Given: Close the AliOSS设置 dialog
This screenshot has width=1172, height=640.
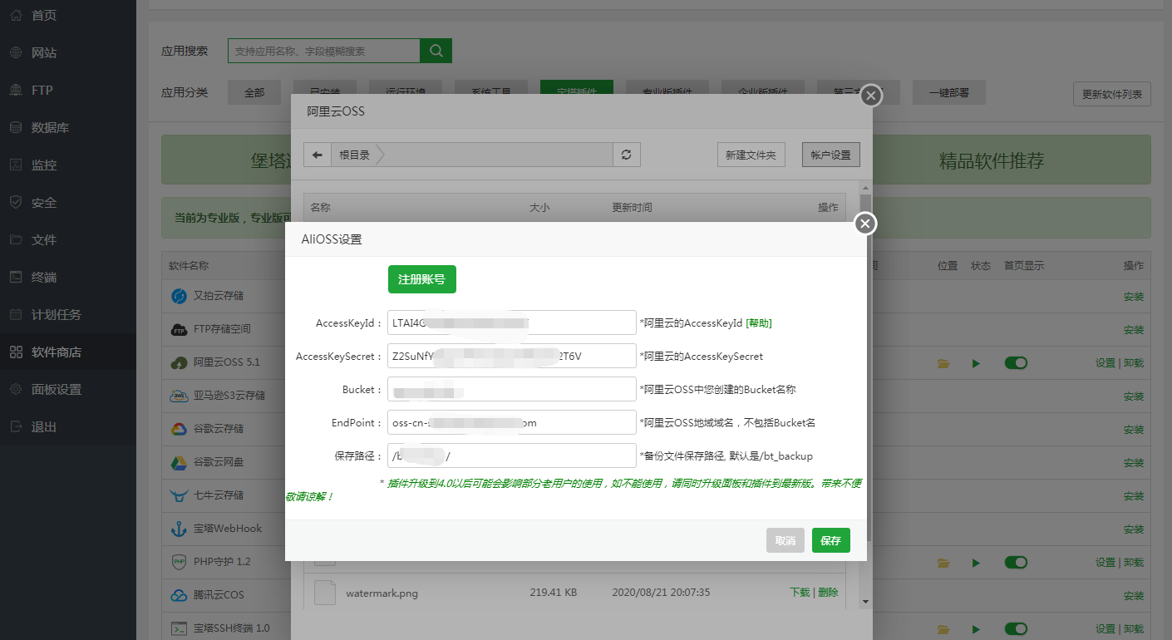Looking at the screenshot, I should click(x=865, y=224).
